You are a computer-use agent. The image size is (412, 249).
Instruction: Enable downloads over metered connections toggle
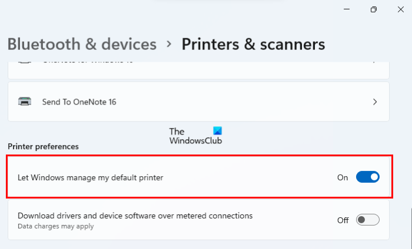click(x=368, y=220)
